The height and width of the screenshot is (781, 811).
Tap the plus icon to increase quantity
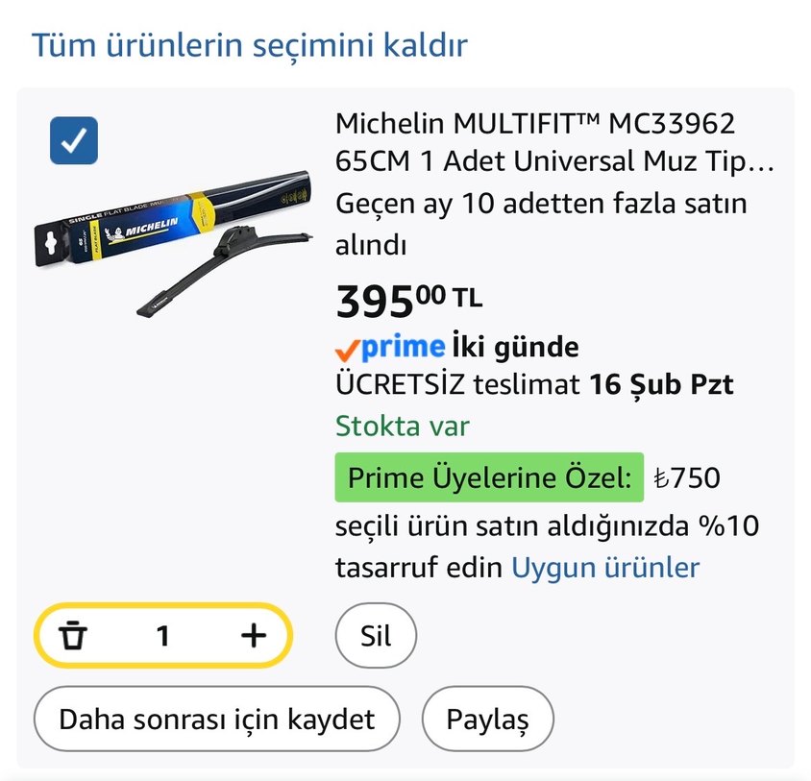253,635
